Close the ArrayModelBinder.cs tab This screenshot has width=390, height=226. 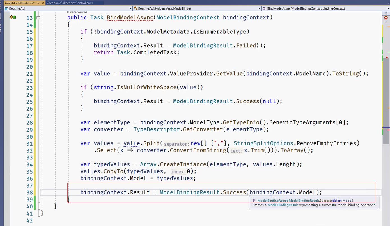click(x=43, y=3)
